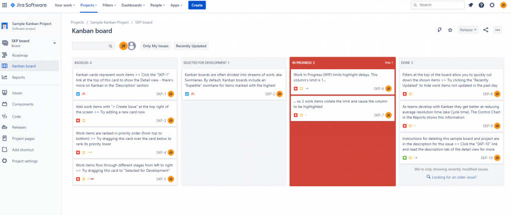Image resolution: width=511 pixels, height=215 pixels.
Task: Open the board more options ellipsis
Action: [498, 30]
